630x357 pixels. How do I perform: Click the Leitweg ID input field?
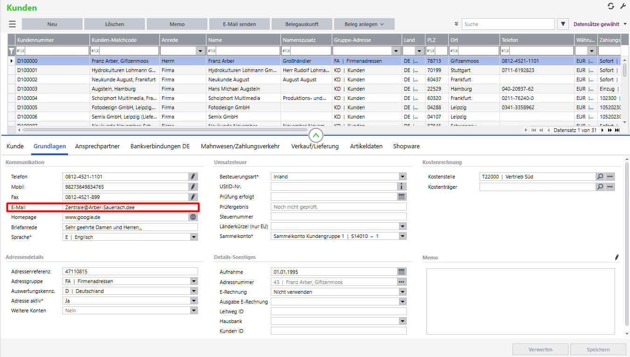coord(339,311)
